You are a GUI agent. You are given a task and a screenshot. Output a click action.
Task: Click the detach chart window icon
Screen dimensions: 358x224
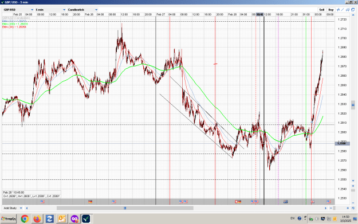tap(353, 10)
